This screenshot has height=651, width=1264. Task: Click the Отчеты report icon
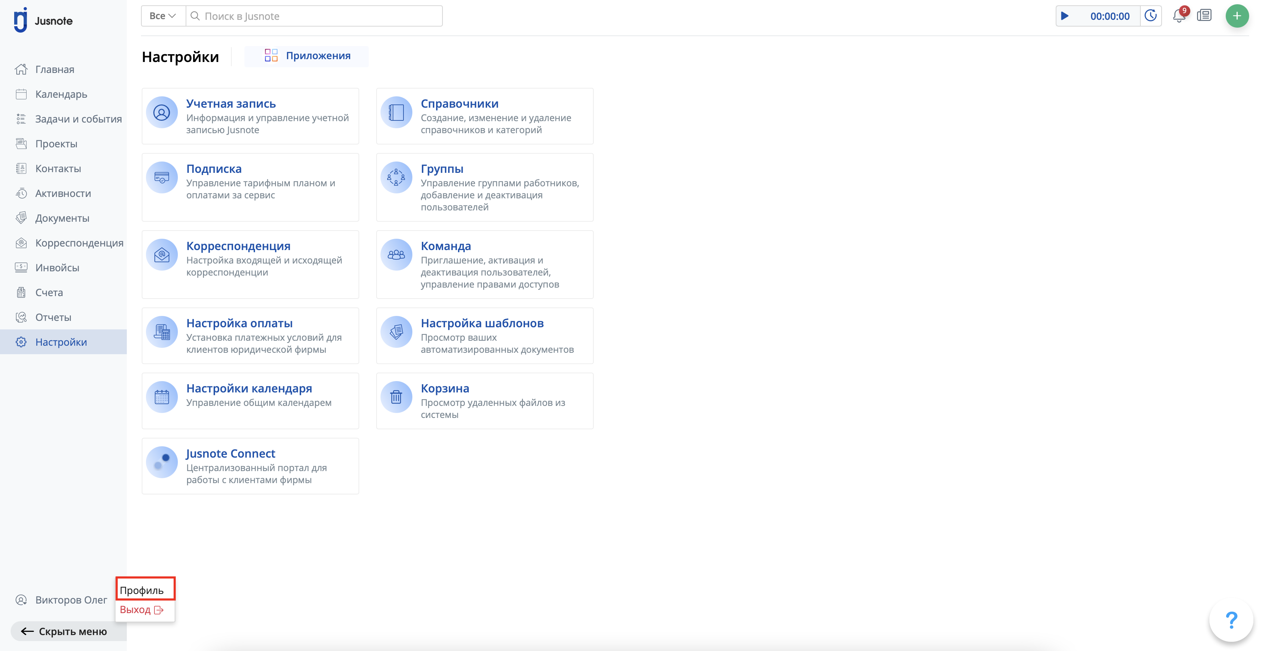(x=21, y=317)
